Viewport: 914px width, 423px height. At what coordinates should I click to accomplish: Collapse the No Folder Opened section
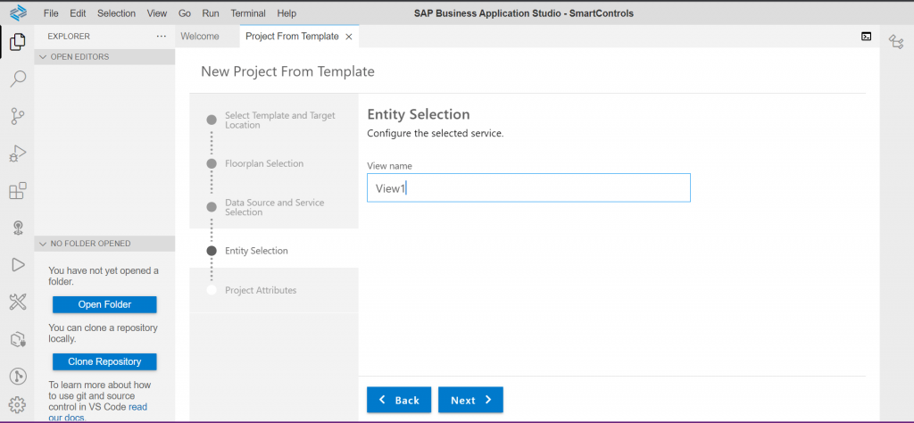click(104, 244)
